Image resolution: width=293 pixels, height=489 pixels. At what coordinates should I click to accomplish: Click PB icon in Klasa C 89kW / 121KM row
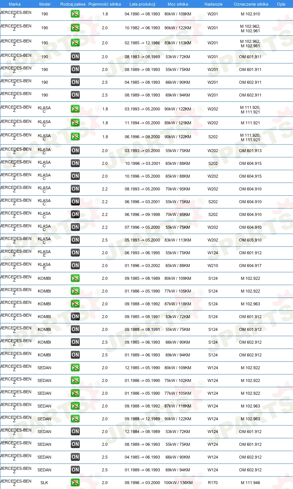point(75,123)
